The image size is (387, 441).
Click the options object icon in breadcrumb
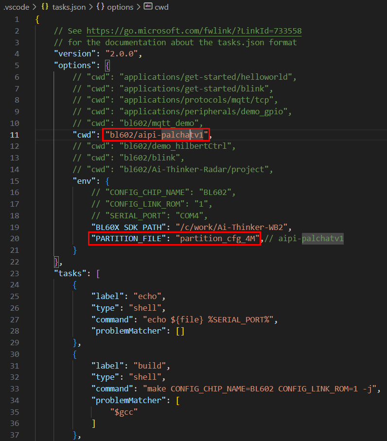(100, 6)
